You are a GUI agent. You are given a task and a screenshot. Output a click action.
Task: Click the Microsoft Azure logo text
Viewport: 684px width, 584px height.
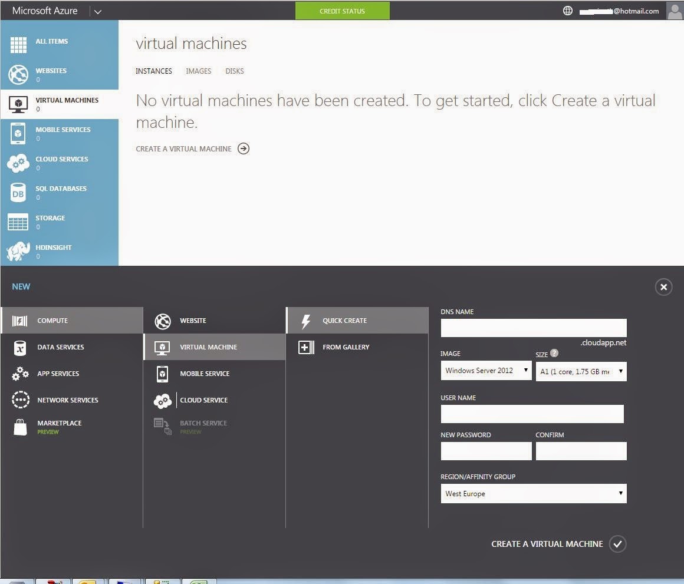point(45,11)
